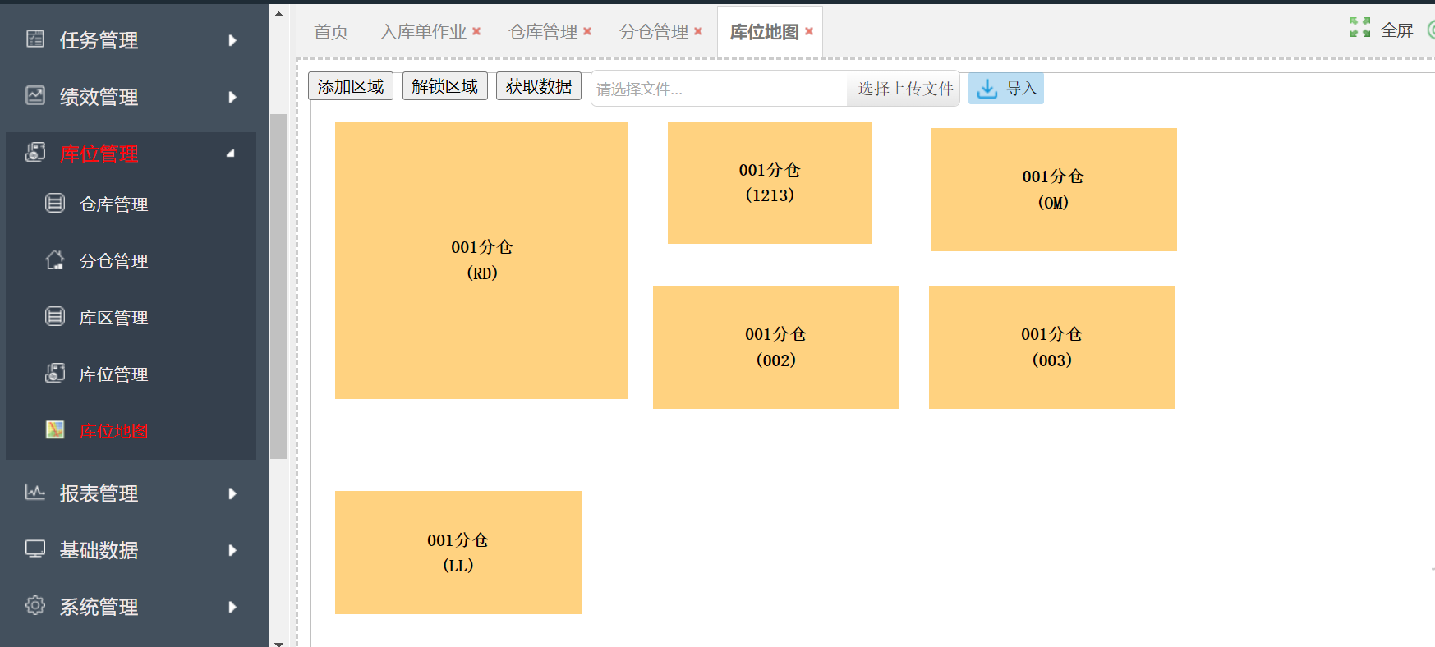Click the 绩效管理 menu label
Image resolution: width=1435 pixels, height=647 pixels.
point(99,97)
